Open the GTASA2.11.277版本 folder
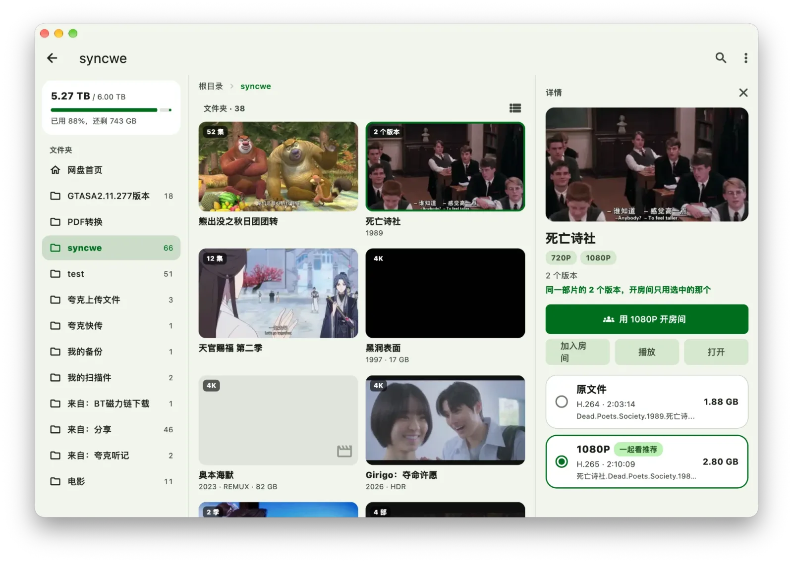 111,196
